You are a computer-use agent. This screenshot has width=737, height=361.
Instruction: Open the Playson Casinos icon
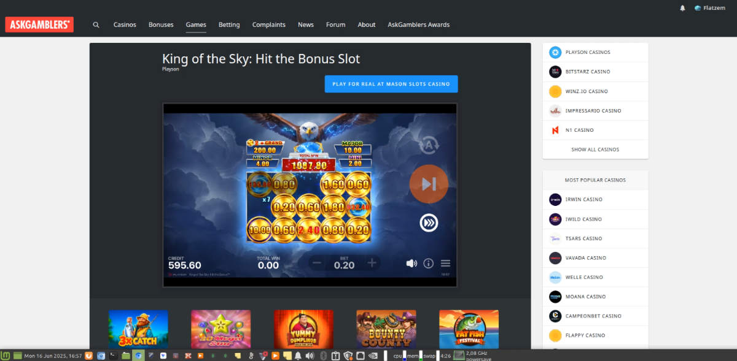(x=555, y=52)
